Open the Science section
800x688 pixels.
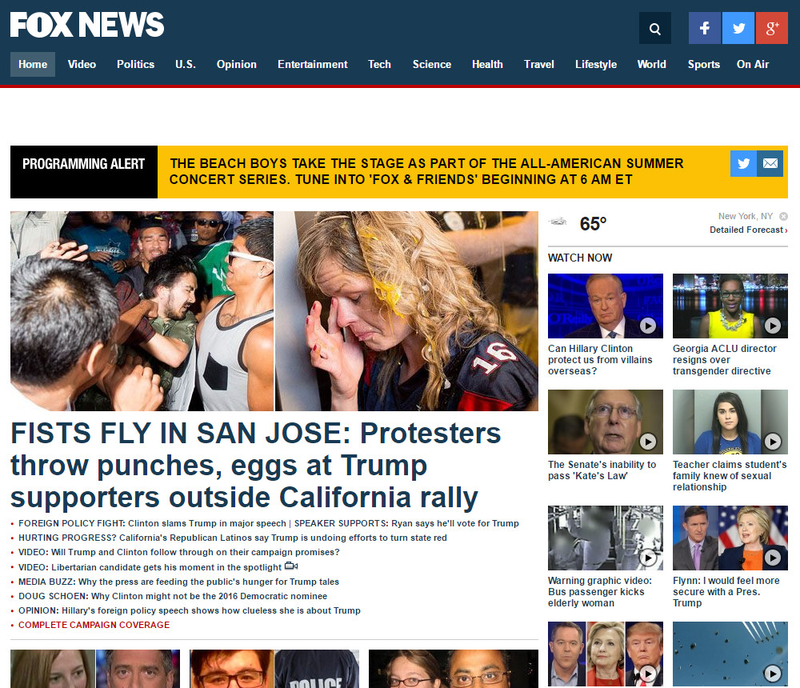(432, 64)
